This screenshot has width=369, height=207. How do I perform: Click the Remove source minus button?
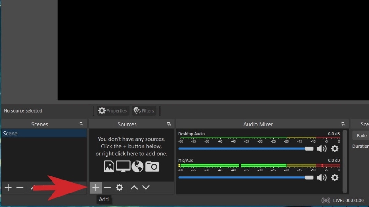tap(107, 188)
